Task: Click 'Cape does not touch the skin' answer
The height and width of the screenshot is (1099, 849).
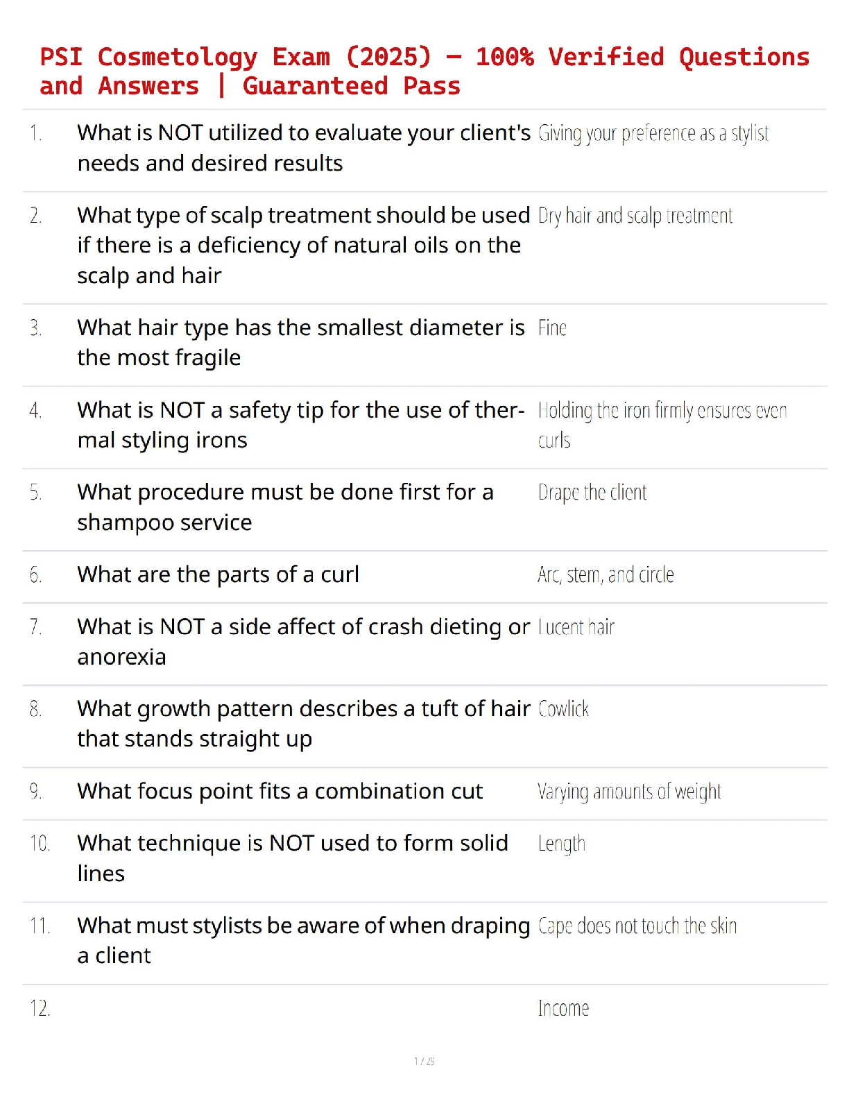Action: coord(637,926)
